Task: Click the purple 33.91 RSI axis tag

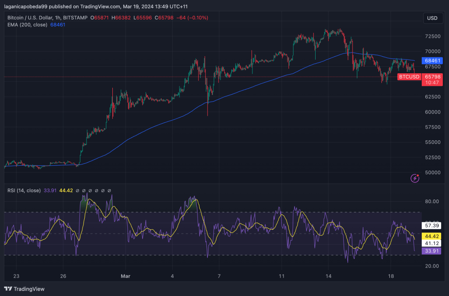Action: [430, 251]
